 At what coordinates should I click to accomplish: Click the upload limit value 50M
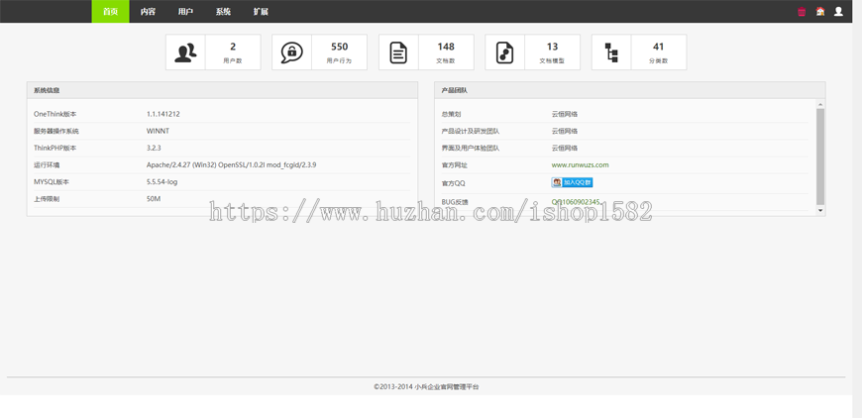[x=154, y=199]
